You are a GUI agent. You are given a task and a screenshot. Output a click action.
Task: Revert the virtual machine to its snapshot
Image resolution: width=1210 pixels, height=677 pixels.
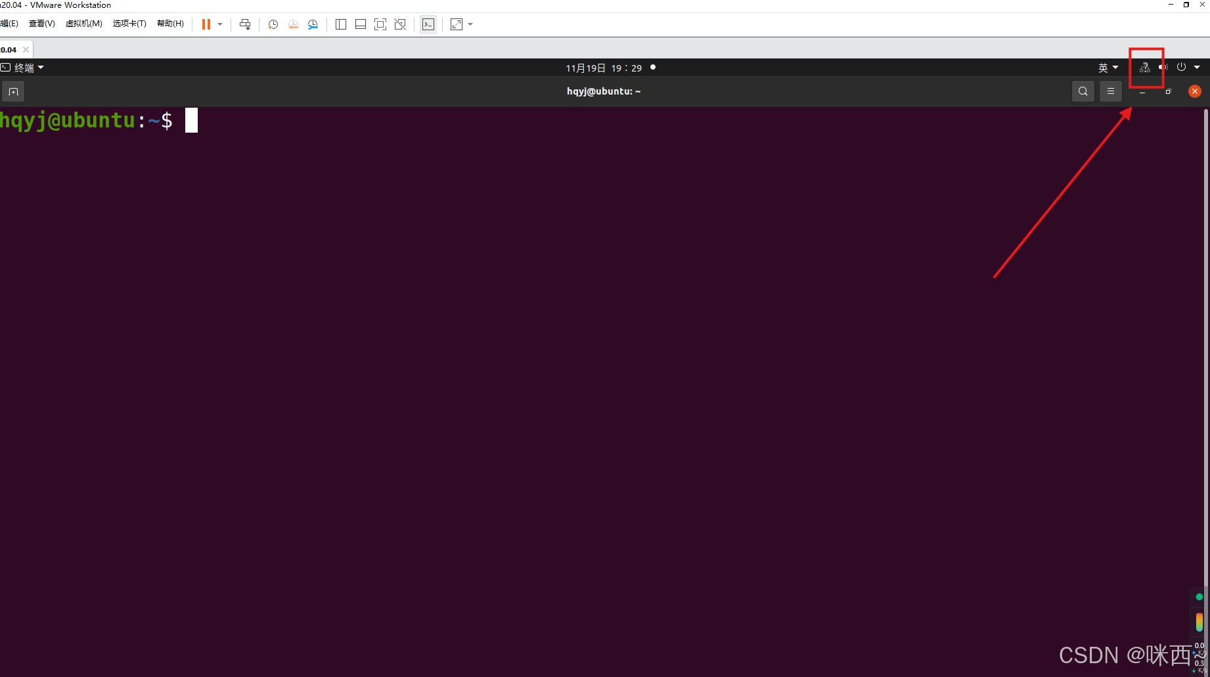293,24
